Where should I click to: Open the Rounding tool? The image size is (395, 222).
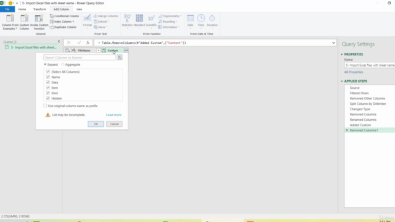[168, 22]
